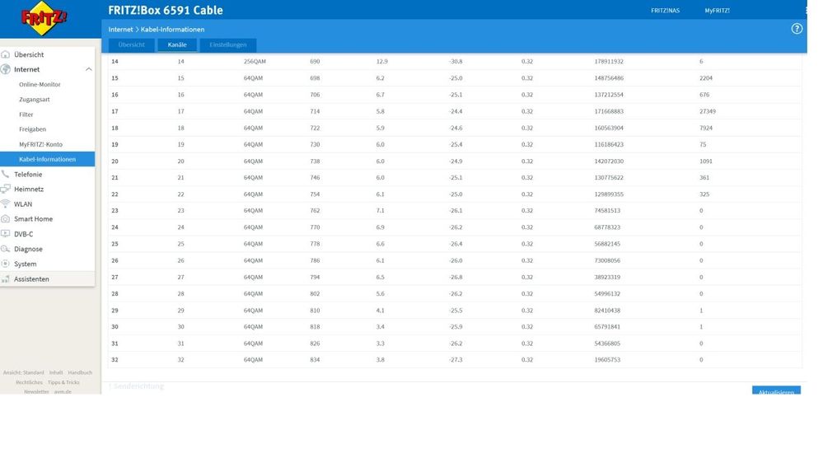Click the FRITZ!Box 6591 Cable title
Screen dimensions: 823x463
(166, 10)
